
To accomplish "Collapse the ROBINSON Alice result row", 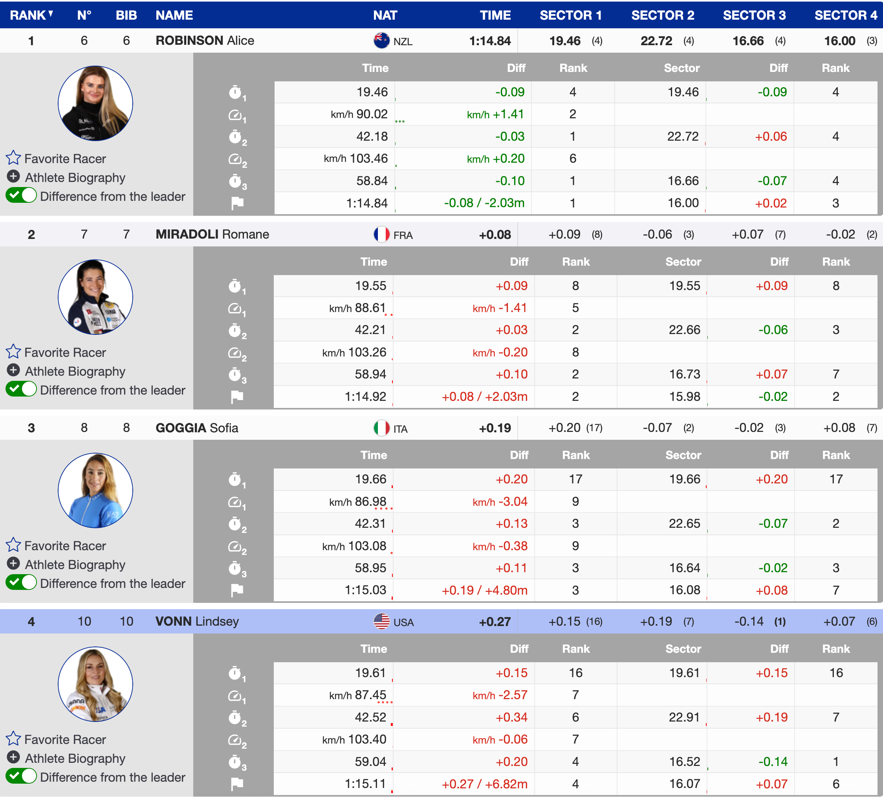I will click(204, 41).
